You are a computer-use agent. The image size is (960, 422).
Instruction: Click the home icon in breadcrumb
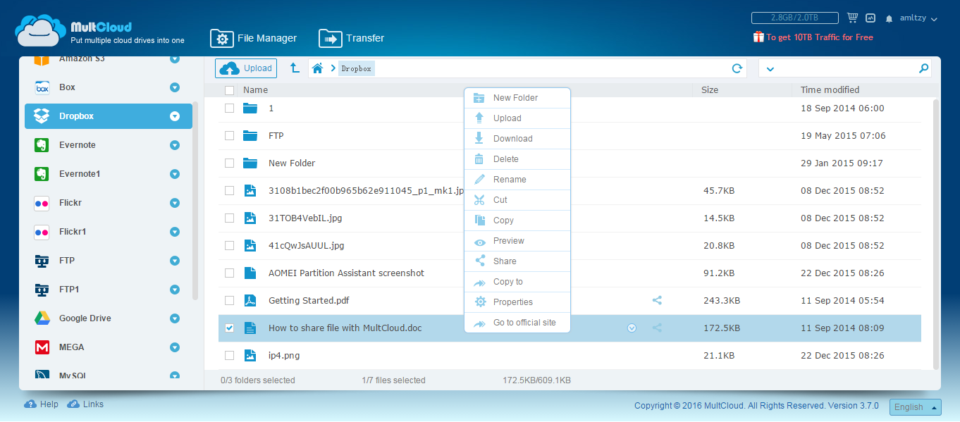(x=318, y=68)
